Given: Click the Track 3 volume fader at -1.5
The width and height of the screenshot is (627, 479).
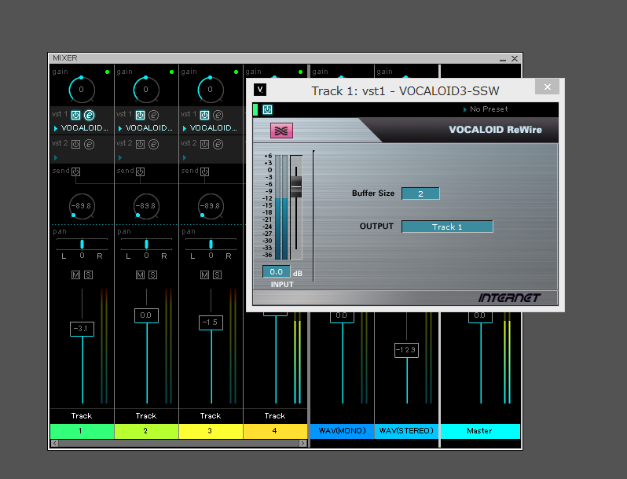Looking at the screenshot, I should pos(211,322).
